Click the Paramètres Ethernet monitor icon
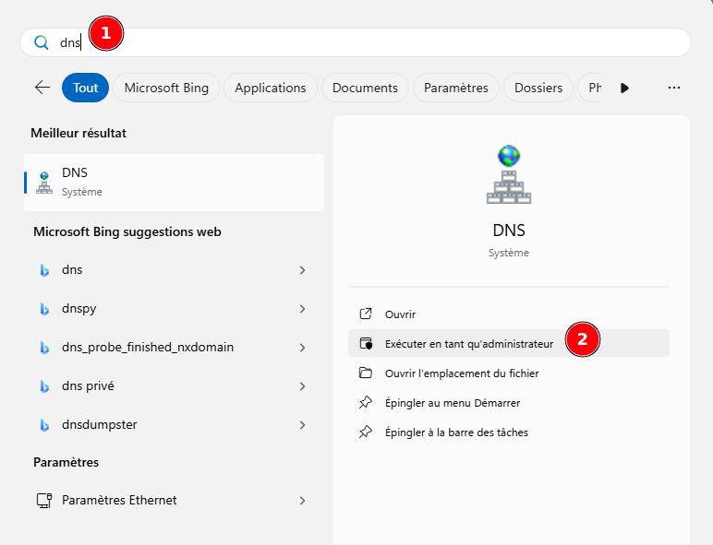Viewport: 713px width, 545px height. click(x=44, y=501)
